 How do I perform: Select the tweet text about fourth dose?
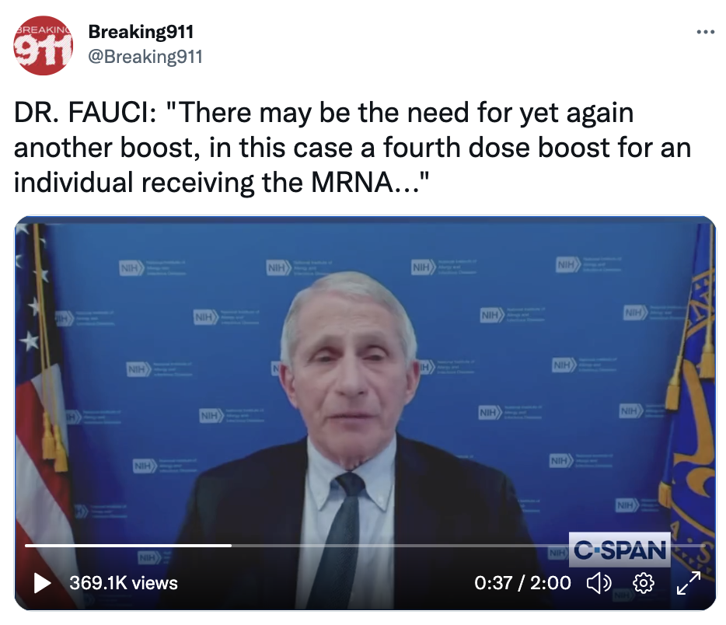click(352, 147)
